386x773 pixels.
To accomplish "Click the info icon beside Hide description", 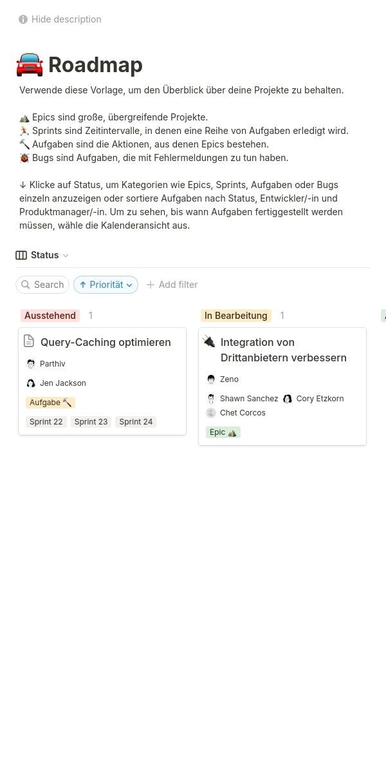I will (x=23, y=19).
